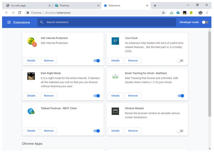This screenshot has height=155, width=214.
Task: Close the 'my web page' tab
Action: pos(50,6)
